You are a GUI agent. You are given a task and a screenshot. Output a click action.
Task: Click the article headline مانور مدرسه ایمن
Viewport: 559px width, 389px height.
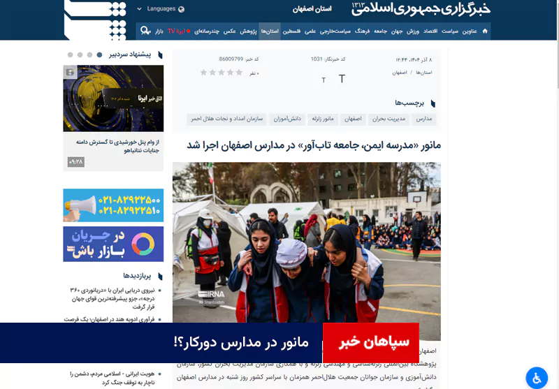coord(314,145)
